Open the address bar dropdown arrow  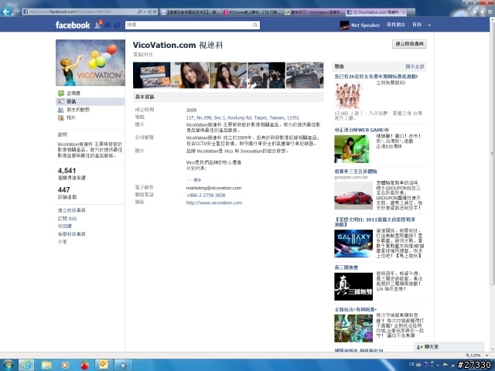pyautogui.click(x=145, y=12)
